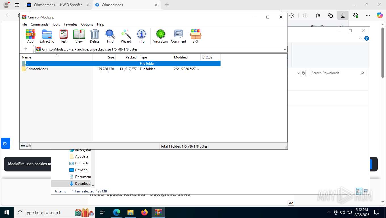Open Edge tab actions menu icon
The image size is (386, 218).
(x=17, y=5)
